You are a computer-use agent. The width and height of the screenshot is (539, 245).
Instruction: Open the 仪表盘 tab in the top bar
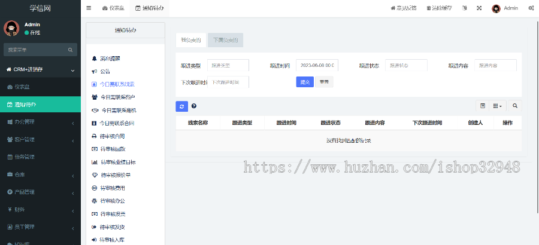113,8
